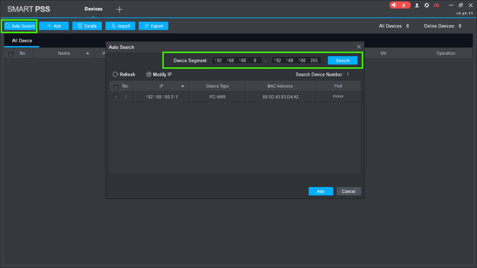Click the Delete toolbar button

(x=87, y=26)
